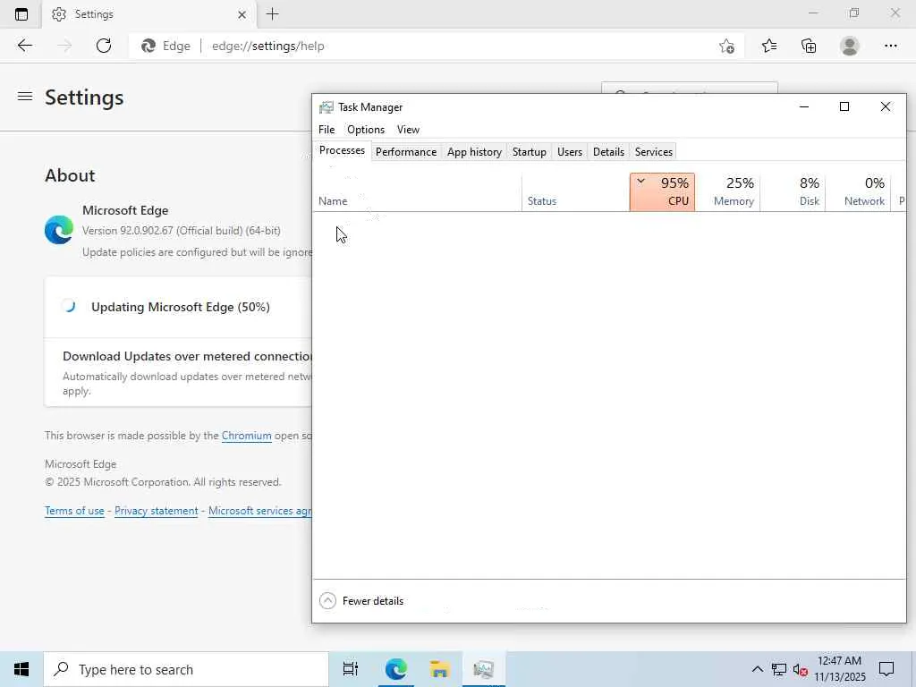Viewport: 916px width, 687px height.
Task: Open Microsoft services agreement link
Action: pos(260,511)
